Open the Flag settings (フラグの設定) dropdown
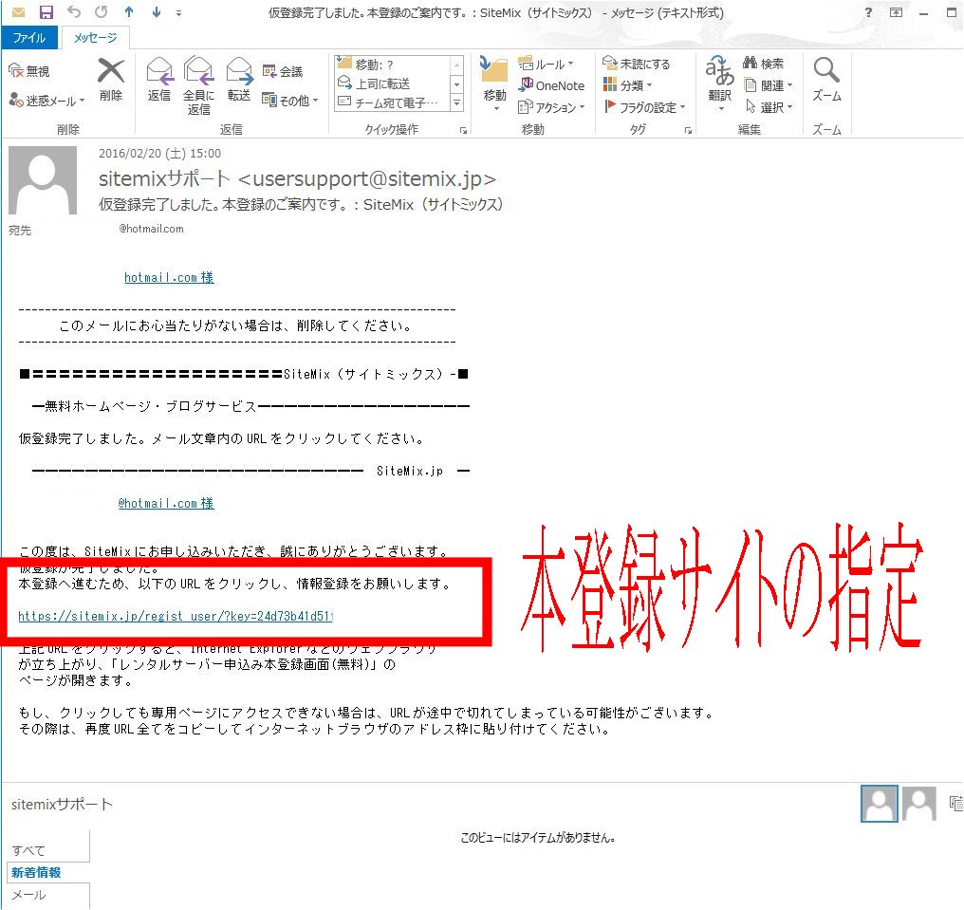The height and width of the screenshot is (910, 964). pyautogui.click(x=645, y=107)
